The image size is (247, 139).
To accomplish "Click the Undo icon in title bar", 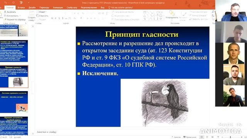I will (6, 3).
